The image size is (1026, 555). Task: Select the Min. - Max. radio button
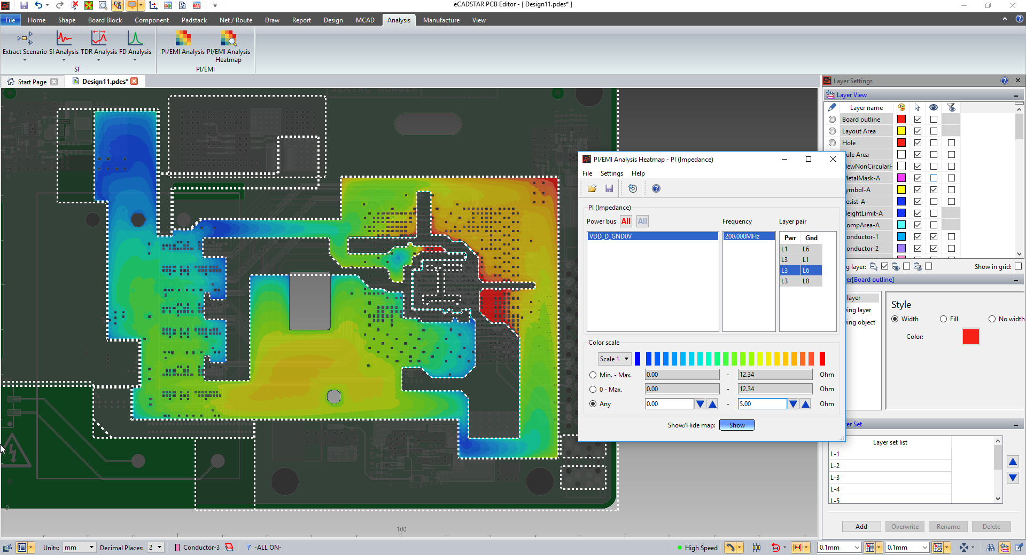click(593, 375)
